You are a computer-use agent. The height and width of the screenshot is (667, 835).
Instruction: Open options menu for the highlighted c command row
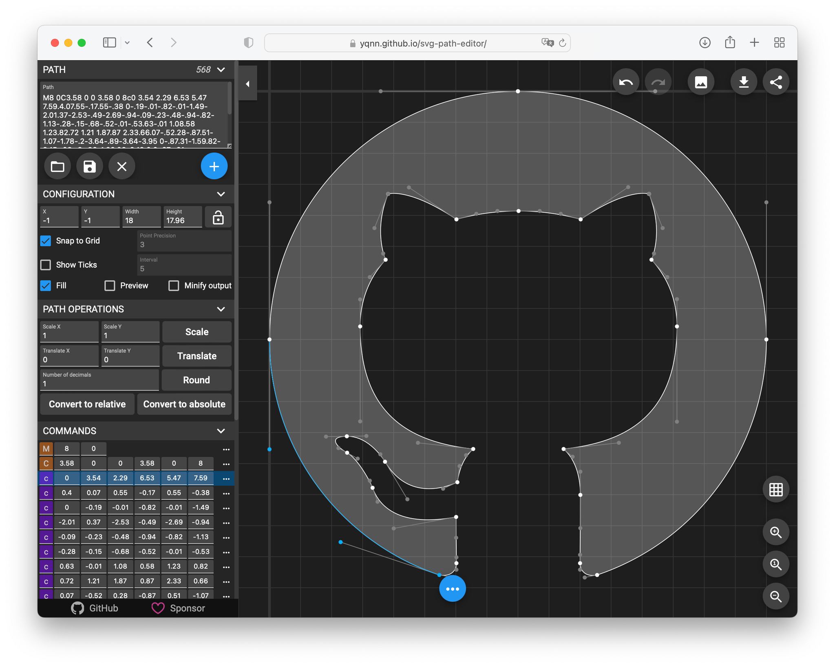point(226,478)
